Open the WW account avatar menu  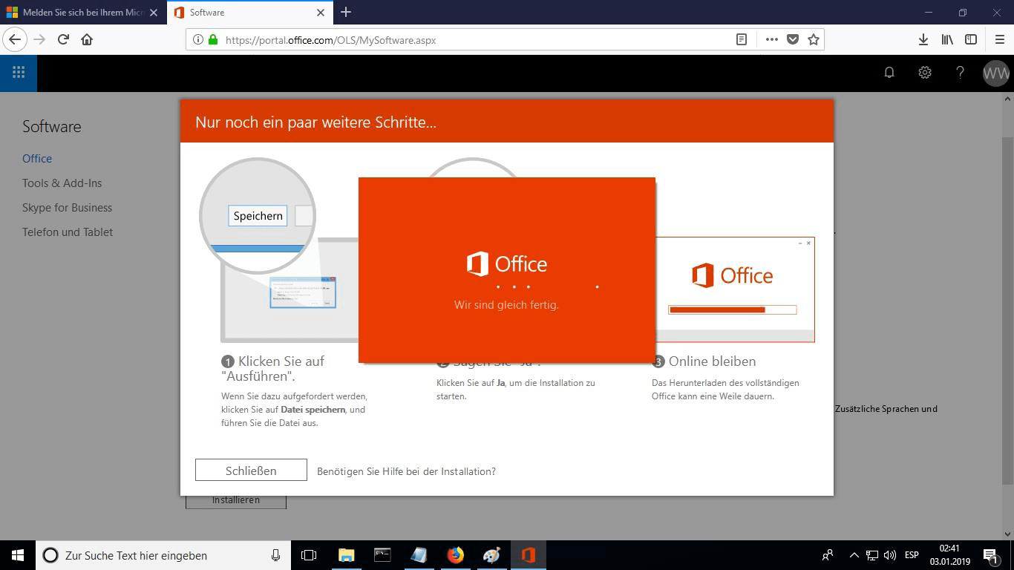tap(995, 73)
